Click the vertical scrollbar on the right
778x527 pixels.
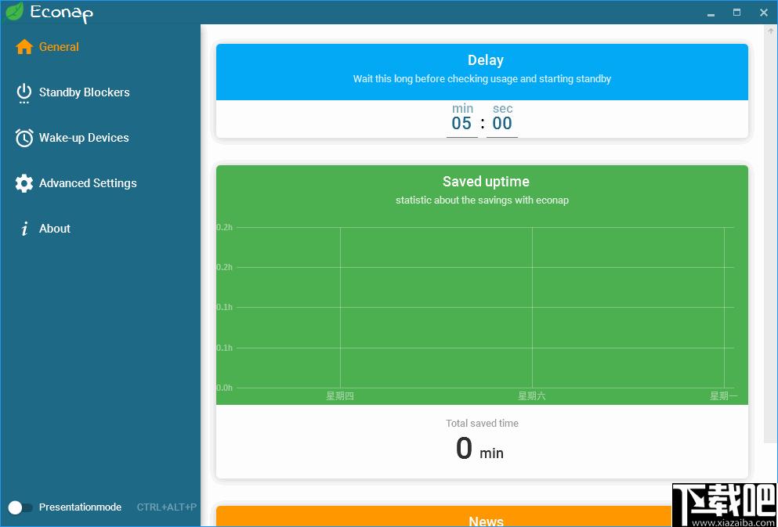(x=769, y=235)
